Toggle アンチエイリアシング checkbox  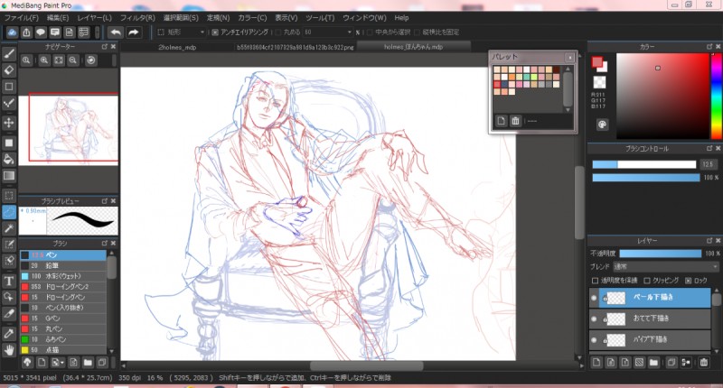215,32
